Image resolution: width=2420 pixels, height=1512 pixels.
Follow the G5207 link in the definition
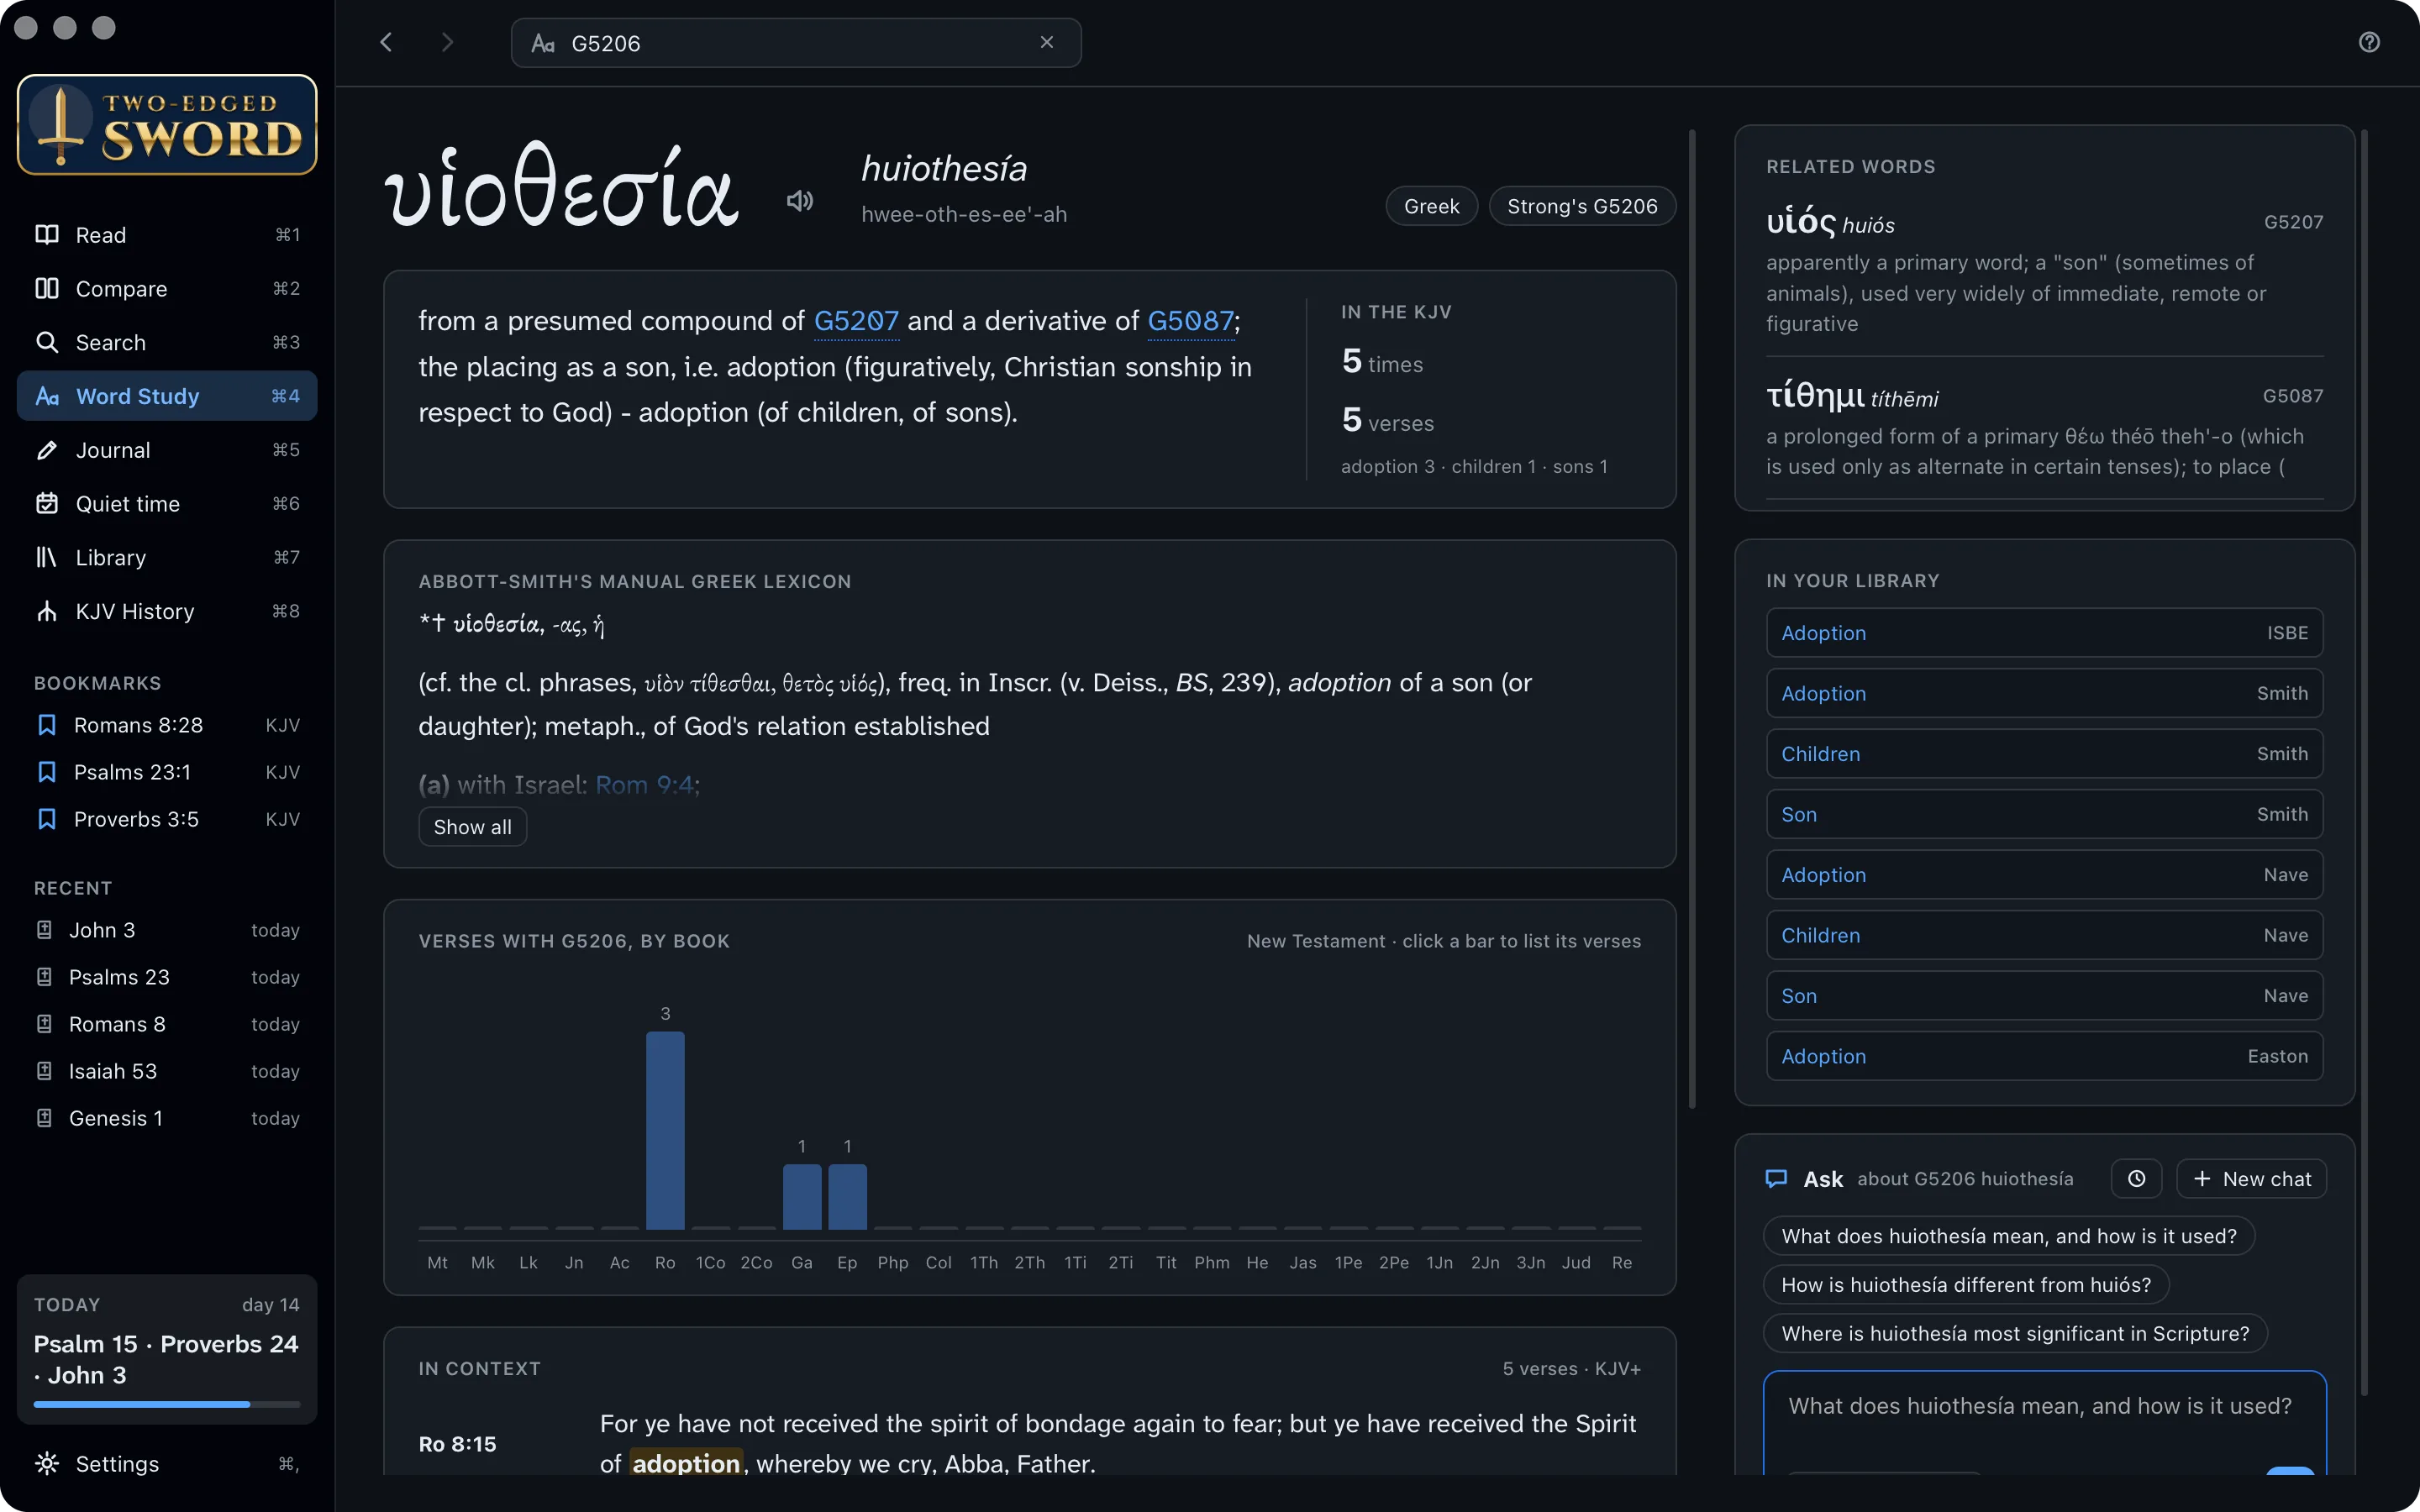pyautogui.click(x=856, y=321)
